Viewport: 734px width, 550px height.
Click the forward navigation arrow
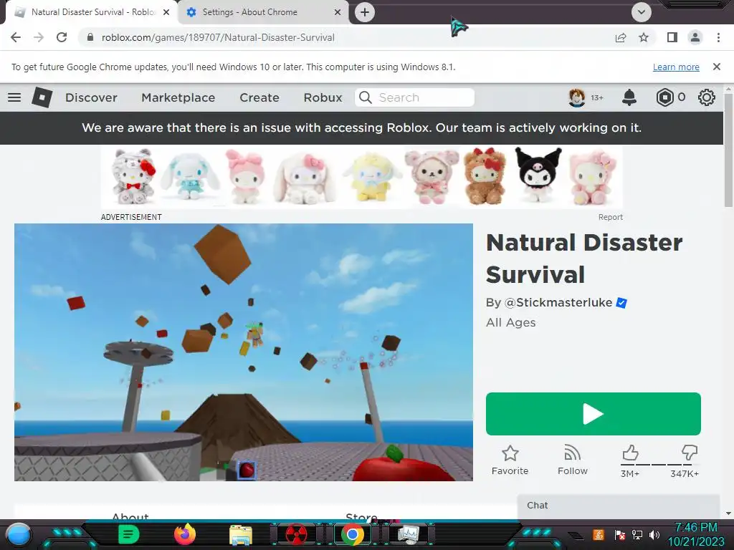pyautogui.click(x=39, y=37)
